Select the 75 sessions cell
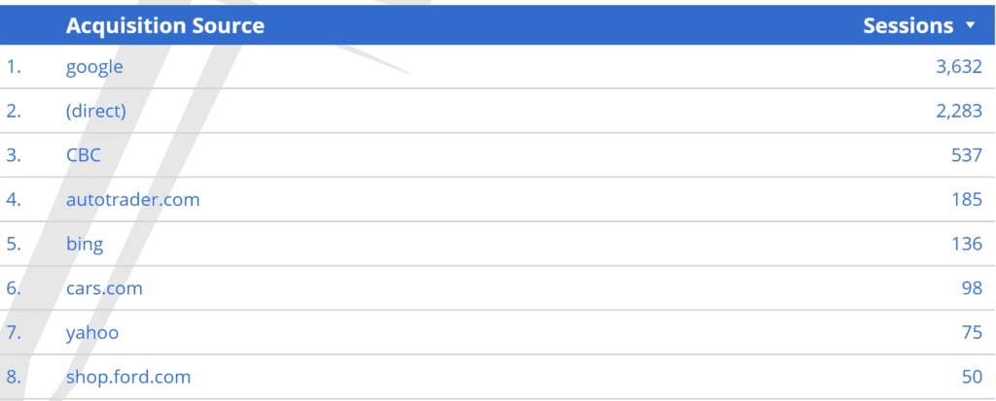This screenshot has height=401, width=996. point(972,333)
